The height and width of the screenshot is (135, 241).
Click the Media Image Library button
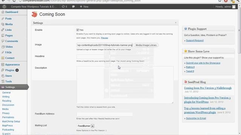click(x=146, y=45)
